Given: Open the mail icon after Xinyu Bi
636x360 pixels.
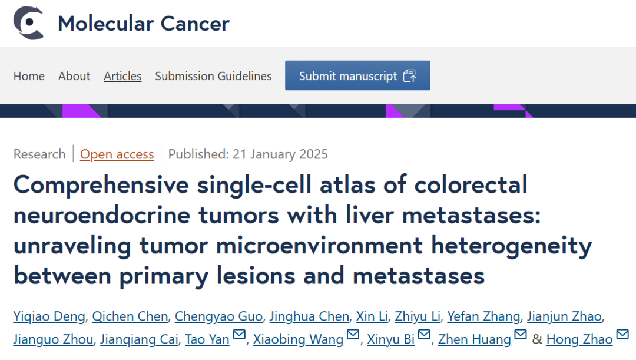Looking at the screenshot, I should click(x=424, y=336).
